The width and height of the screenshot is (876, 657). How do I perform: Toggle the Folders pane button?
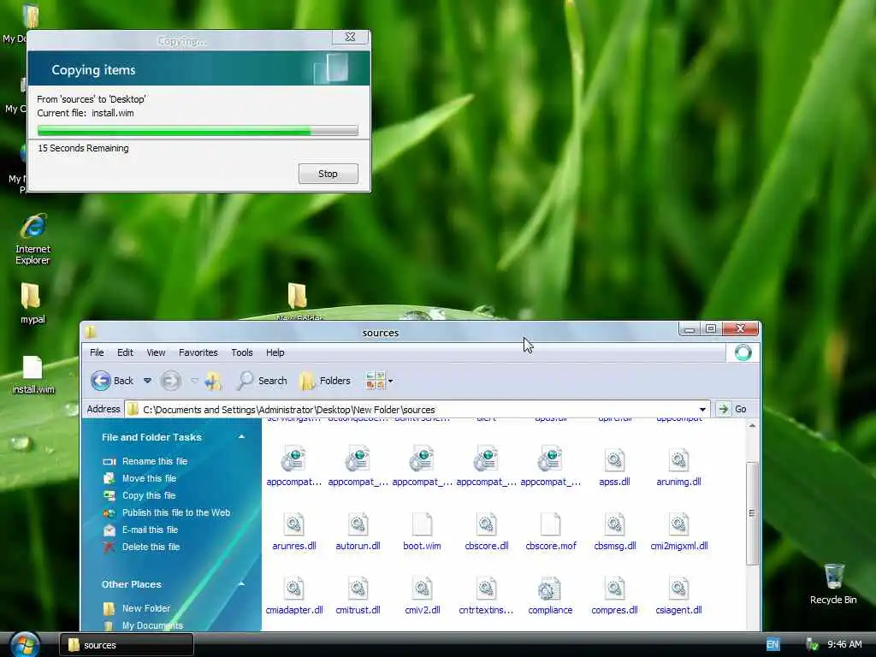324,381
